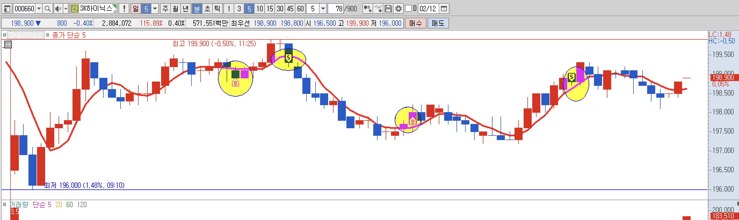739x220 pixels.
Task: Click the data table grid icon on chart
Action: click(8, 44)
